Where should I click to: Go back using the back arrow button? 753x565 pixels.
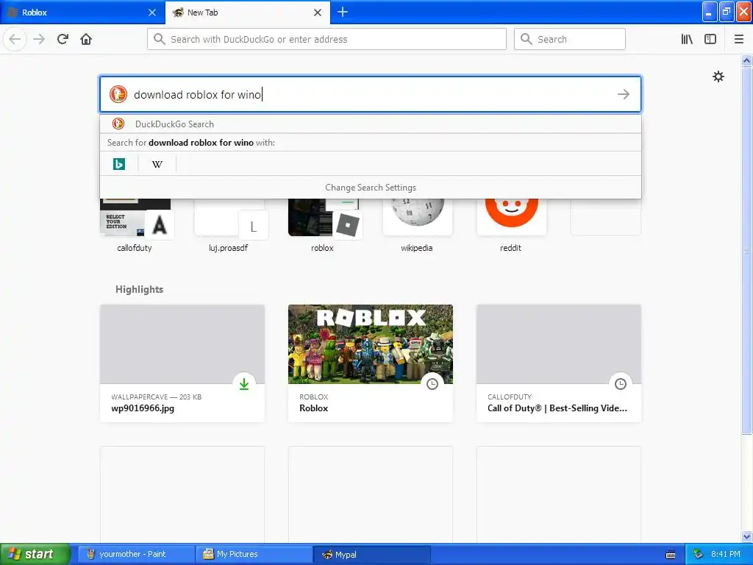15,39
